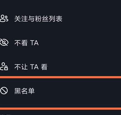This screenshot has height=115, width=121.
Task: Select the 不看 TA text label
Action: point(26,43)
